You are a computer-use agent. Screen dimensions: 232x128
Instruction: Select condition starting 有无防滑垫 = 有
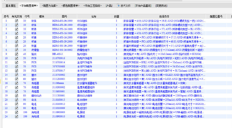[x=163, y=50]
